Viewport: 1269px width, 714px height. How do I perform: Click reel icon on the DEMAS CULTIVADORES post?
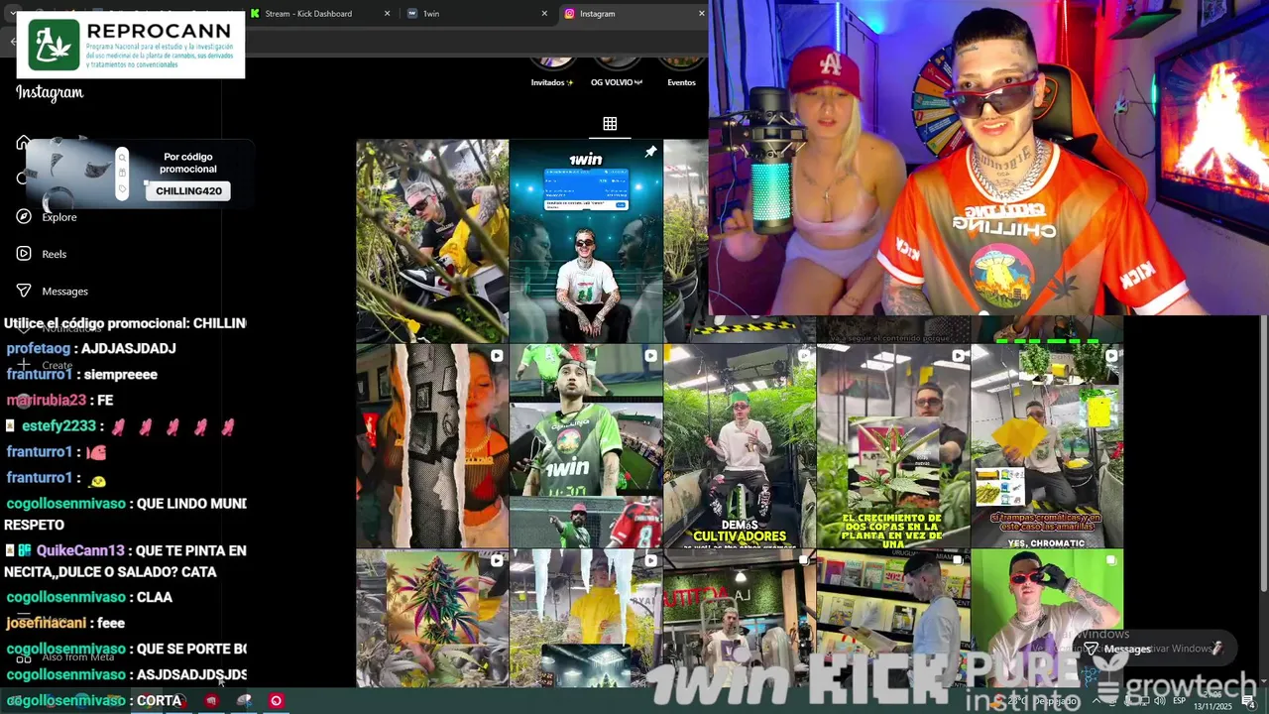coord(804,356)
